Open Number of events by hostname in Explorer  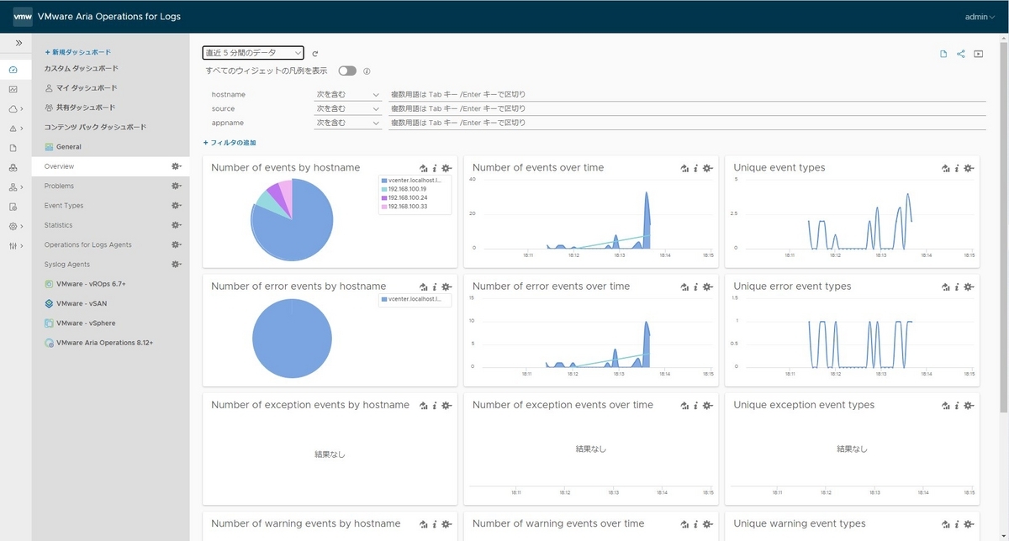coord(424,168)
